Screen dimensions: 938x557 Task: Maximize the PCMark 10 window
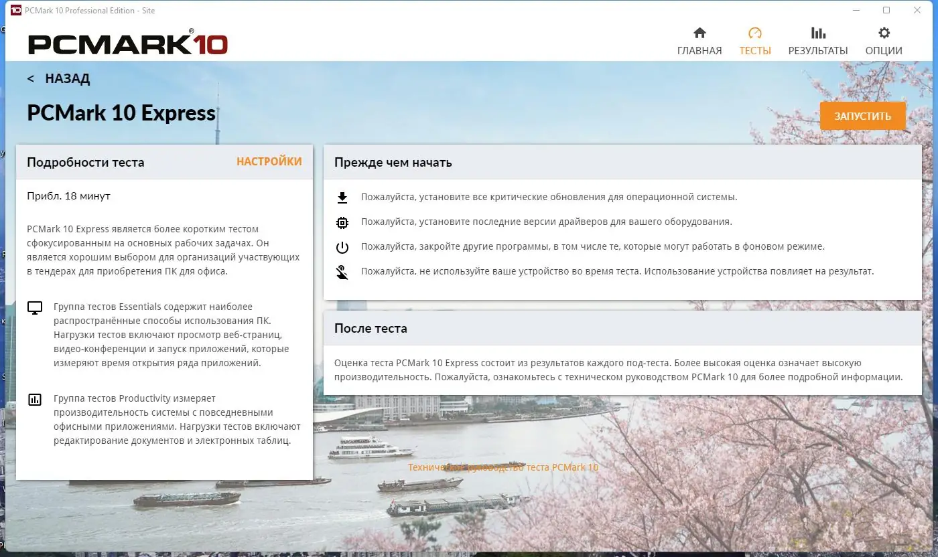click(x=886, y=10)
